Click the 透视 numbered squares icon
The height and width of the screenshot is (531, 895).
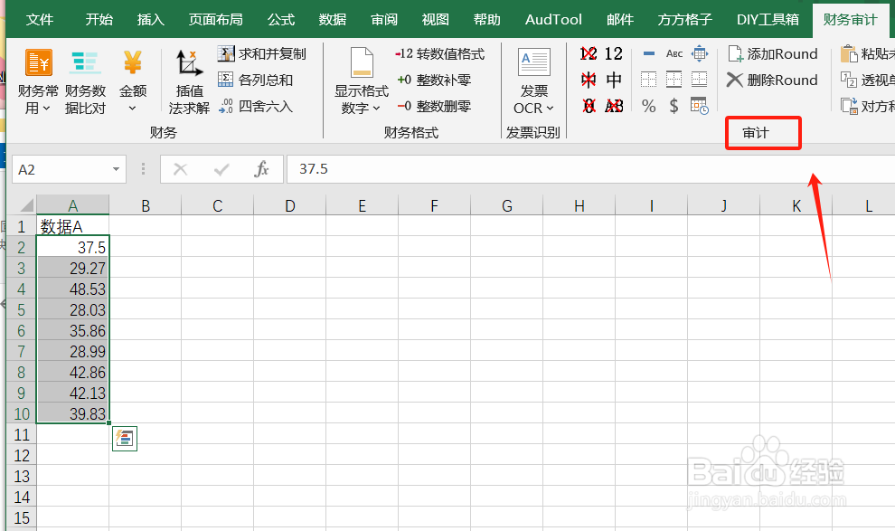(849, 80)
